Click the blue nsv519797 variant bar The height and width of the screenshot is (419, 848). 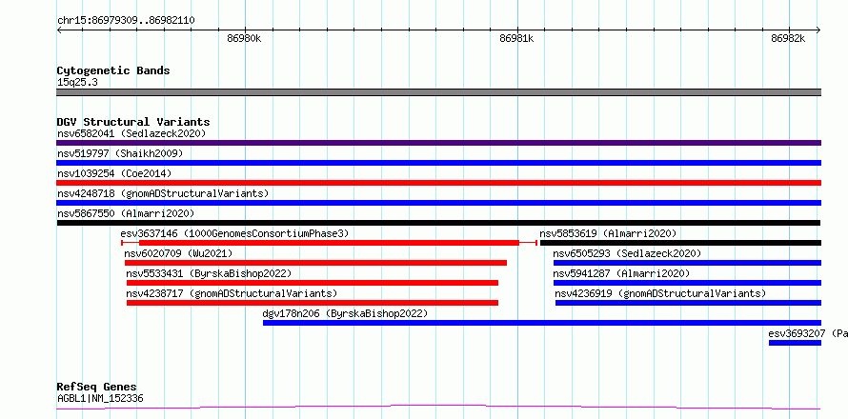[438, 163]
